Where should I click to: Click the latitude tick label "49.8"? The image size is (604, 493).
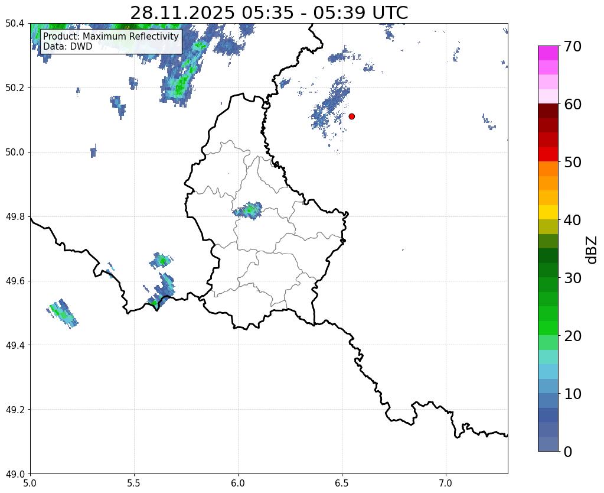click(15, 217)
